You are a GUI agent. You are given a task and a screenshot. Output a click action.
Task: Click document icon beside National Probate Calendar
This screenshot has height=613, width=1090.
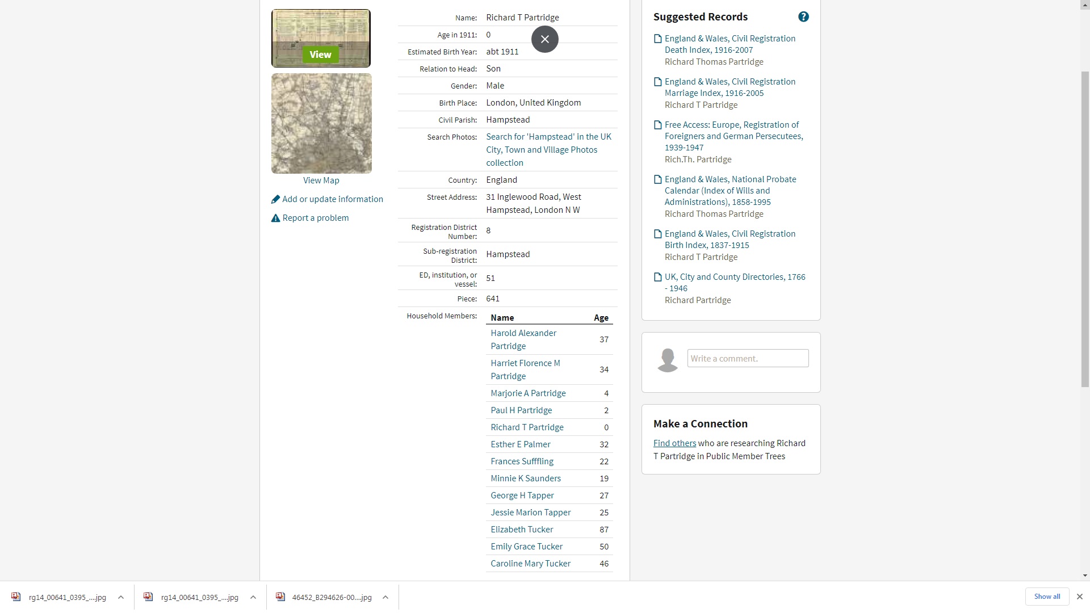click(658, 179)
